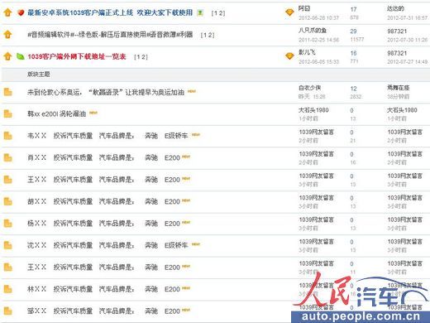Click the folder icon of the 沈XX complaint thread
This screenshot has width=430, height=323.
tap(7, 245)
